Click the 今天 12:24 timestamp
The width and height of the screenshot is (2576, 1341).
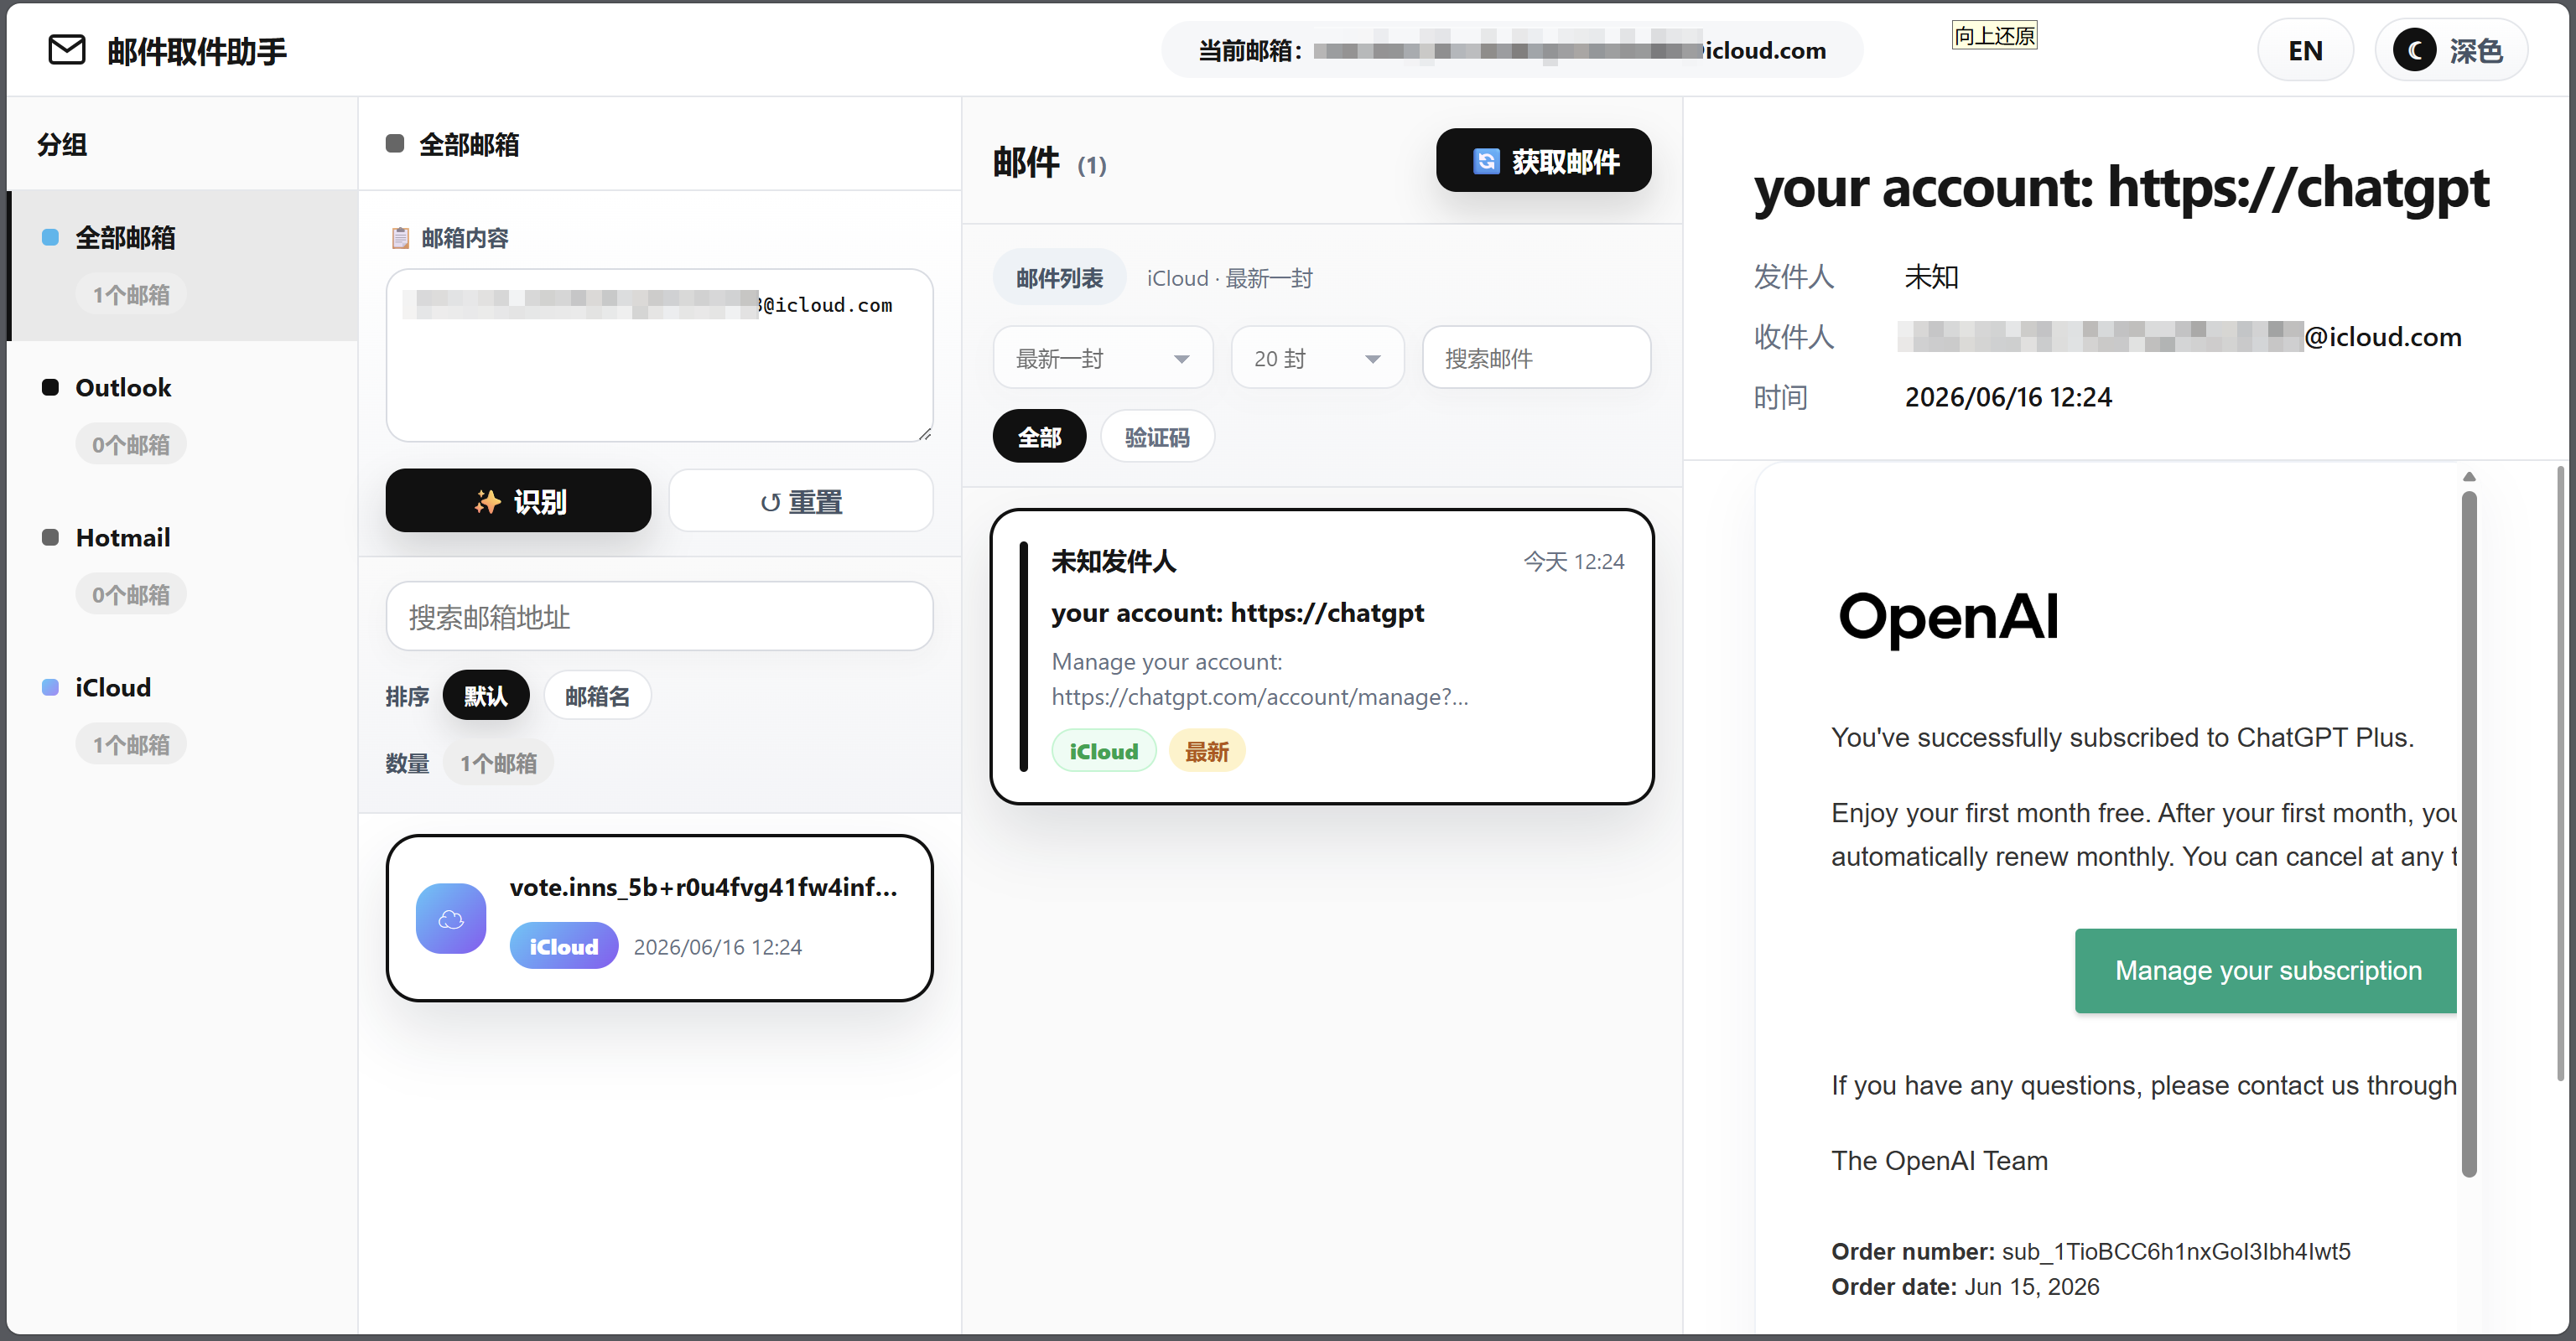[x=1573, y=562]
